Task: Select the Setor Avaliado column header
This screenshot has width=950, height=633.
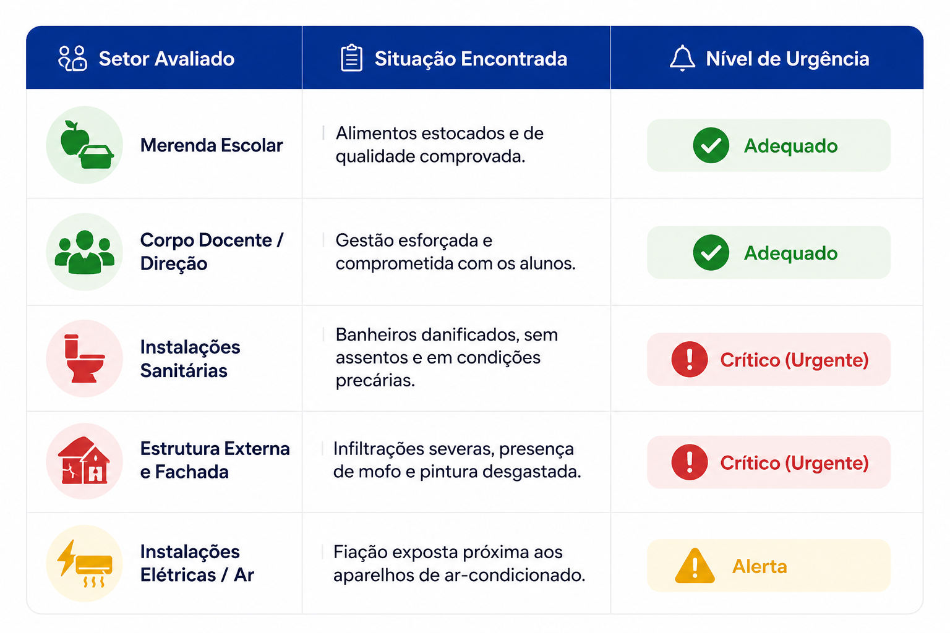Action: (x=164, y=58)
